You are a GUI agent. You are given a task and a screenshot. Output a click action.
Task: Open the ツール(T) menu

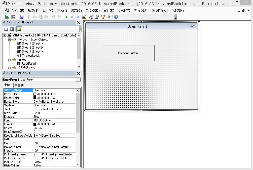[x=124, y=11]
